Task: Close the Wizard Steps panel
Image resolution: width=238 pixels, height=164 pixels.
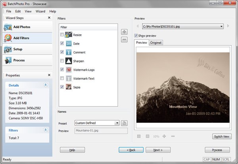Action: coord(49,18)
